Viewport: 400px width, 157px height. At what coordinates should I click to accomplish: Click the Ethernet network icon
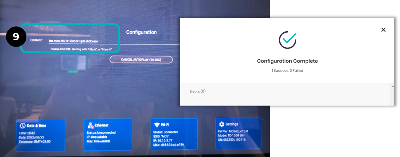coord(91,125)
